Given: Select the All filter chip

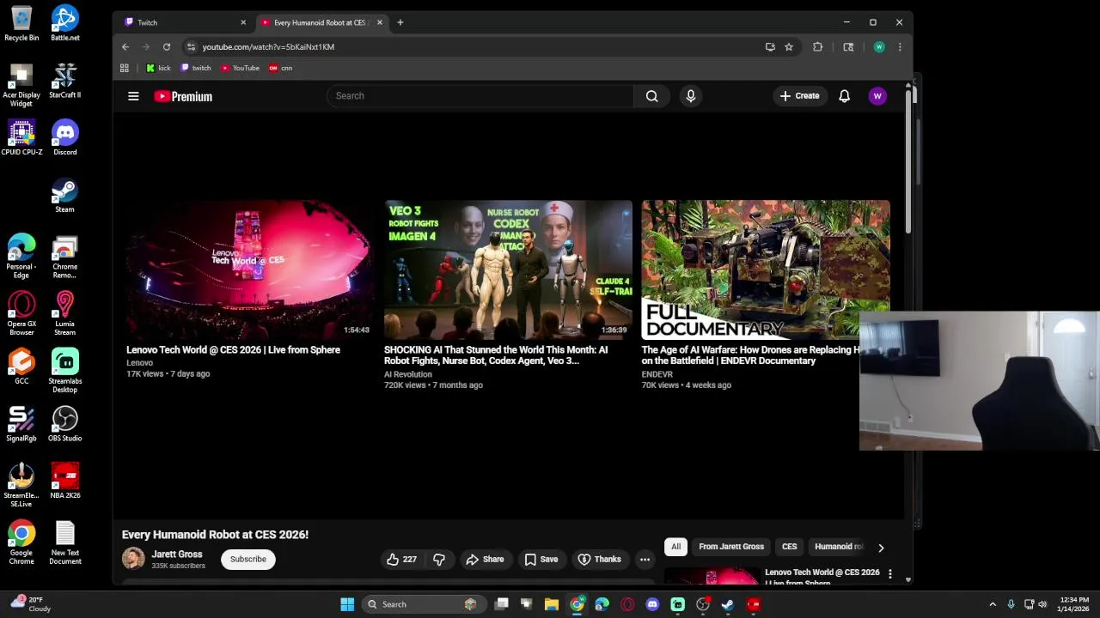Looking at the screenshot, I should tap(675, 547).
